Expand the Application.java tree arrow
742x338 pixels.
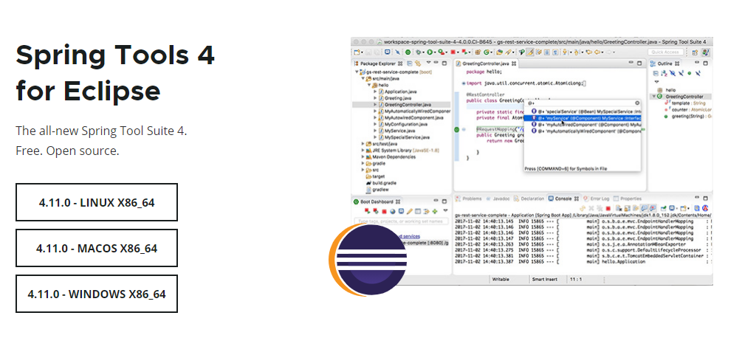click(x=375, y=92)
